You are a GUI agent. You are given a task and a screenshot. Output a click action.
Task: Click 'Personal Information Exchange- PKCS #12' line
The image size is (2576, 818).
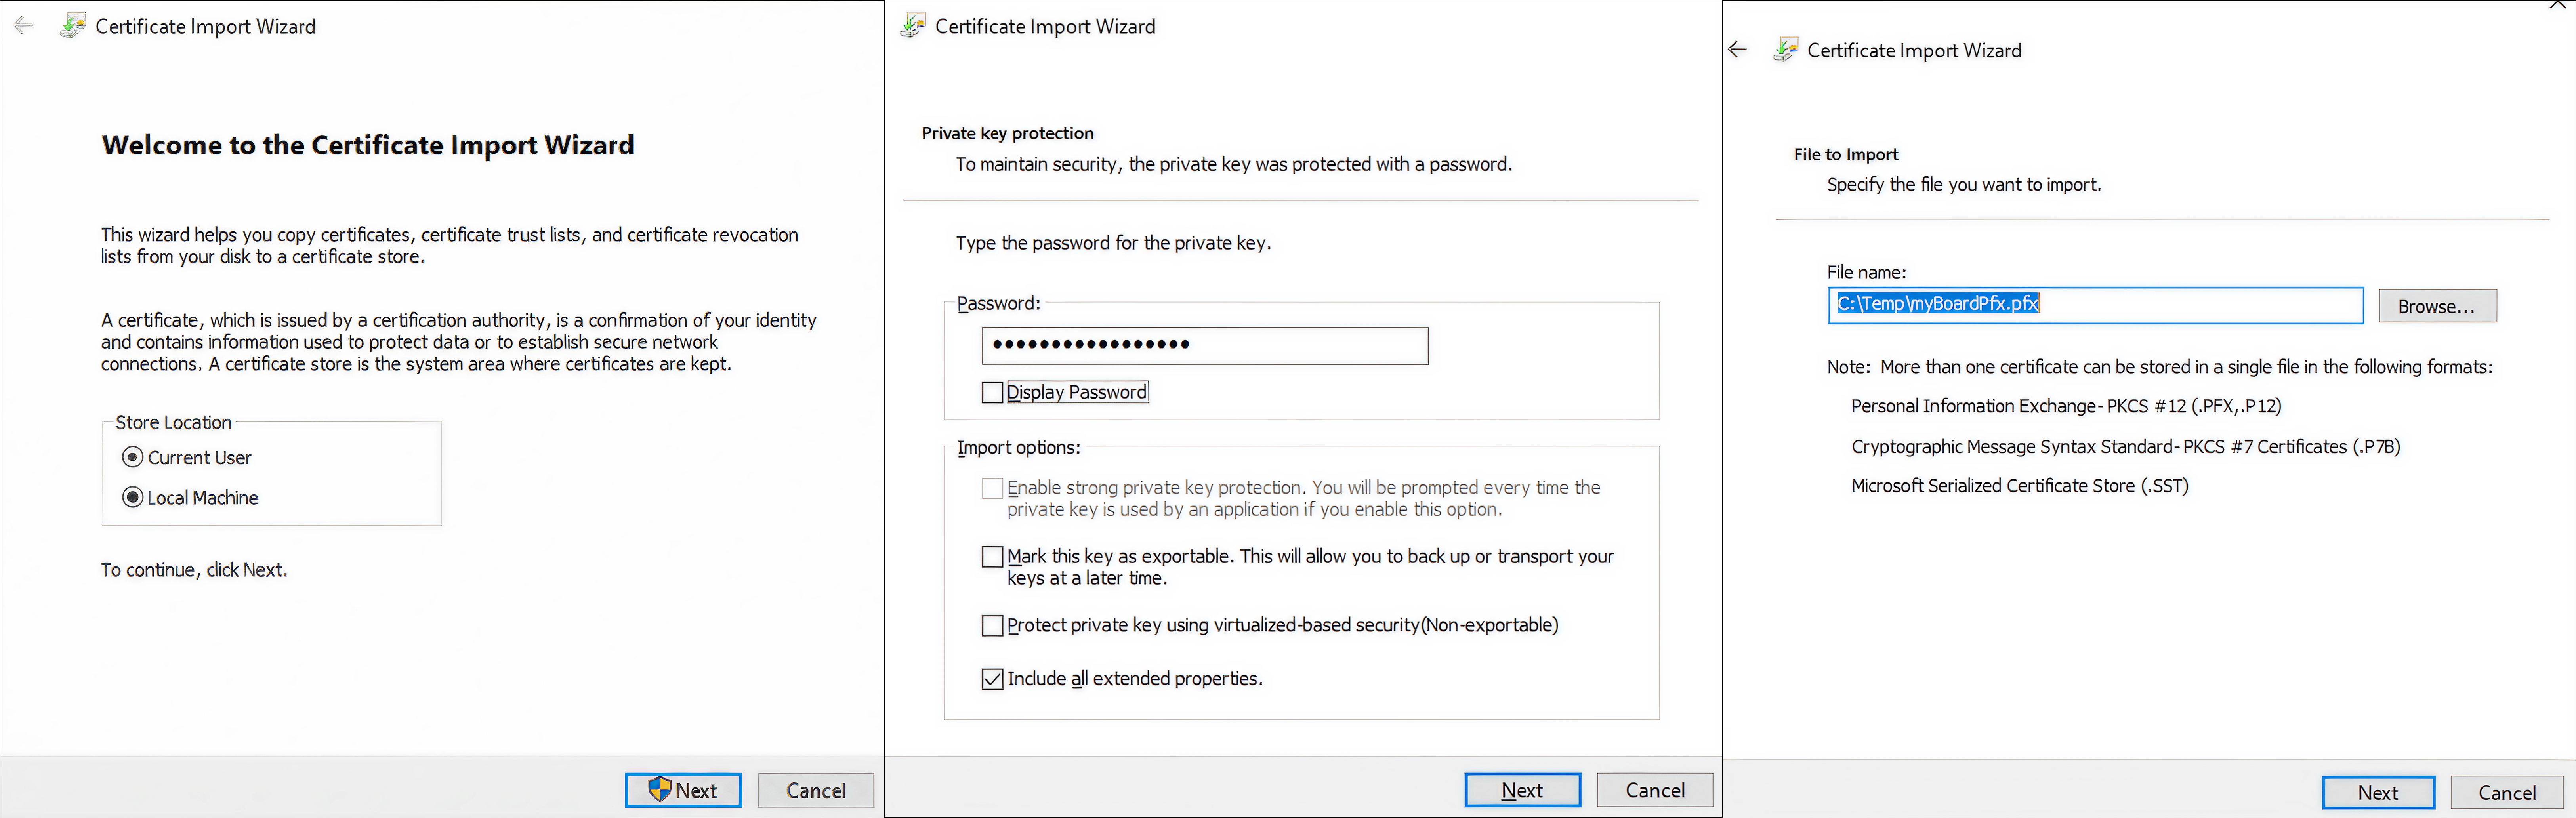[2066, 406]
